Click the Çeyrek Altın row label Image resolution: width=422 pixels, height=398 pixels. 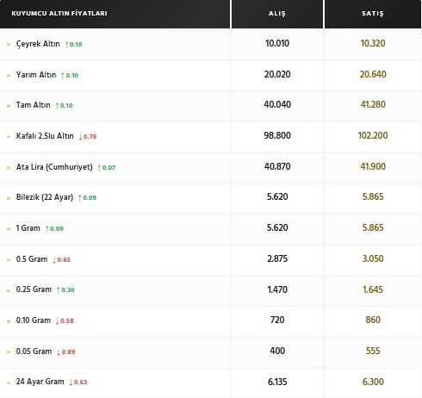[38, 44]
